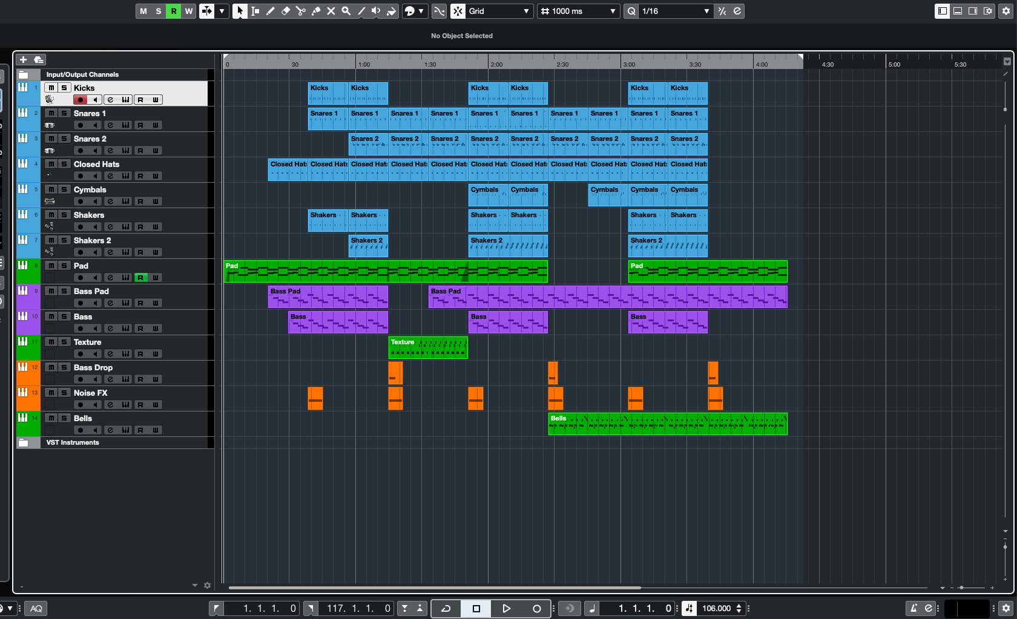The image size is (1017, 619).
Task: Mute the Bells track
Action: tap(51, 418)
